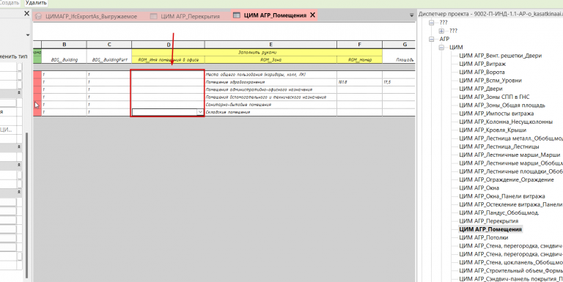Screen dimensions: 563x282
Task: Open ЦИМ АГР_Лестница_Лестницы schedule
Action: point(498,146)
